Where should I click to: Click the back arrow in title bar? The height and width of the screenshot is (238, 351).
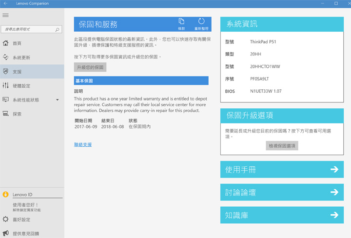[x=5, y=3]
